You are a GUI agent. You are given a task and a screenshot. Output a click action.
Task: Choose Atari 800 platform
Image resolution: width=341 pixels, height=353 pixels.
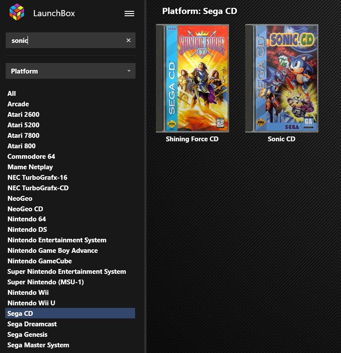point(21,146)
